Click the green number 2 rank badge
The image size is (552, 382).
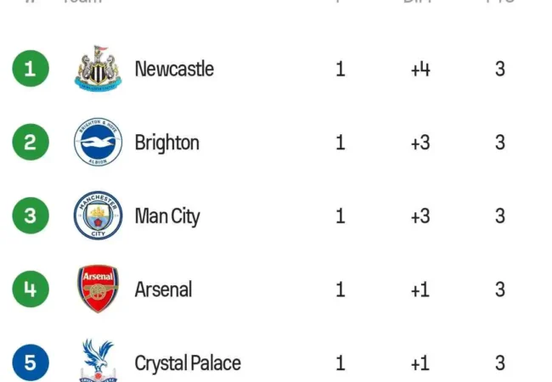pos(31,143)
